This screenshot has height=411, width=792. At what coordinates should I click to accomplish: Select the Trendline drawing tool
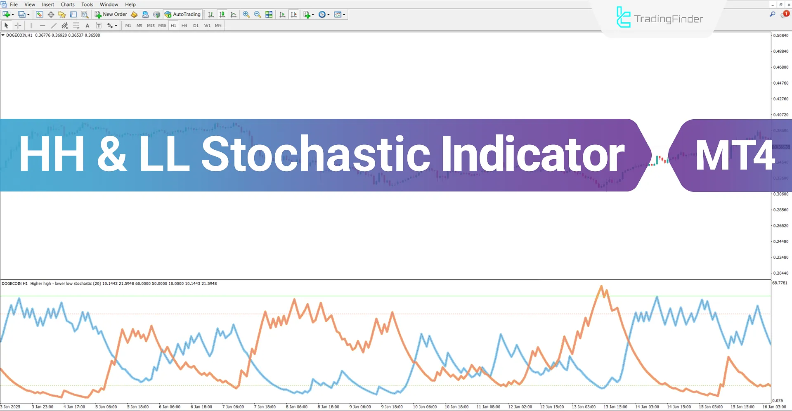[x=54, y=26]
